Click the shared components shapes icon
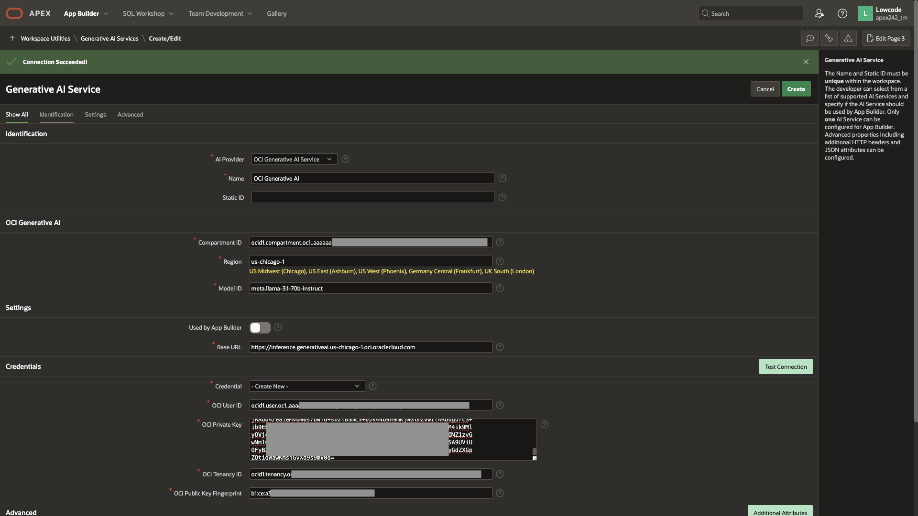 (848, 38)
